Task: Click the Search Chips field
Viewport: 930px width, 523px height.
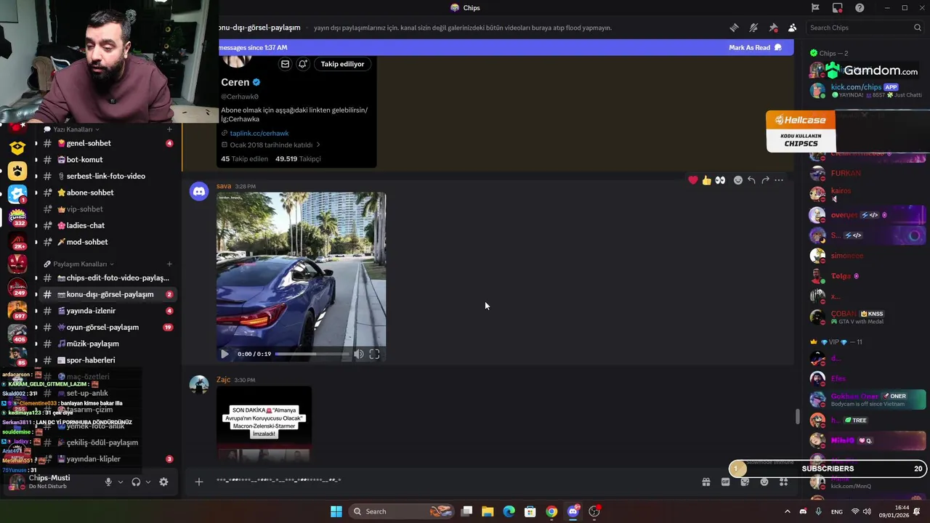Action: pyautogui.click(x=865, y=28)
